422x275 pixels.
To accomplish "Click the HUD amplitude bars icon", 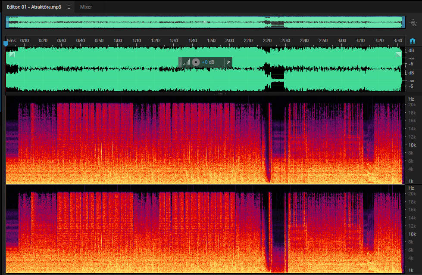I will (186, 62).
